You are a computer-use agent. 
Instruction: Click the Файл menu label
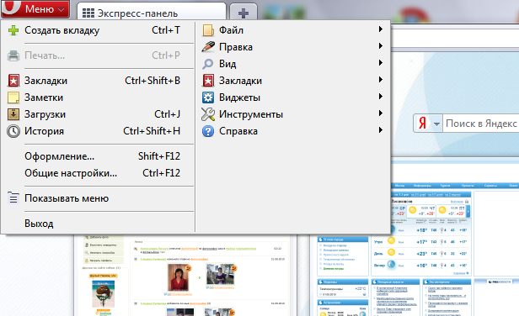click(x=231, y=30)
